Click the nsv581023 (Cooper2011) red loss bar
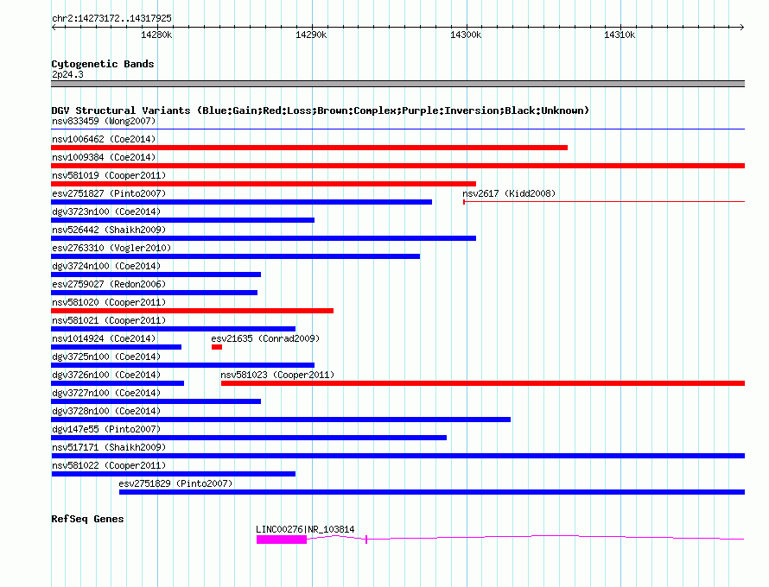 483,383
